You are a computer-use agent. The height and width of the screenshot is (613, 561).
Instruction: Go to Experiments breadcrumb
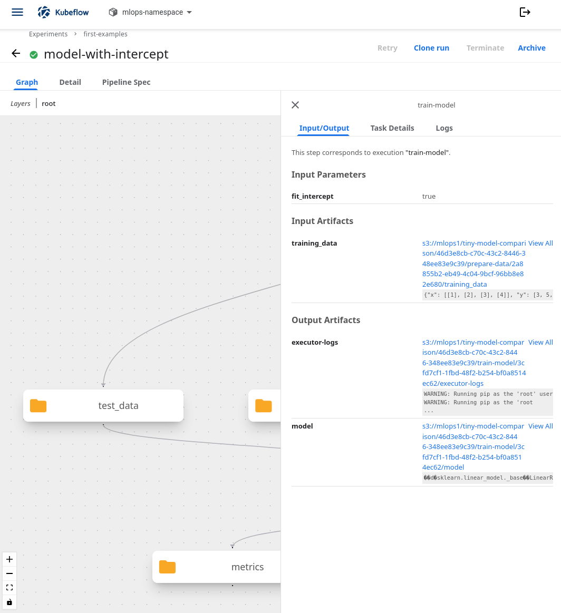click(48, 34)
